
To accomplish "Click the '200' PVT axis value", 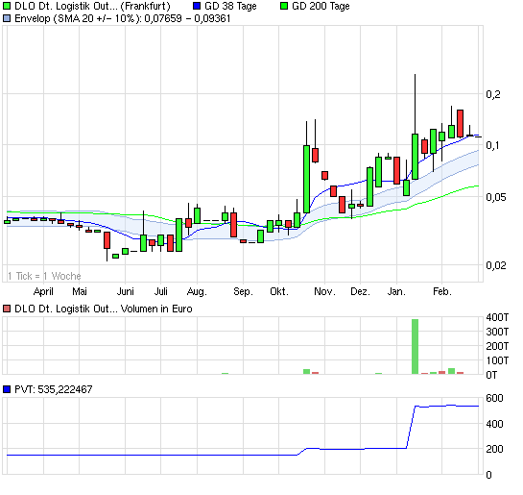I will coord(494,449).
